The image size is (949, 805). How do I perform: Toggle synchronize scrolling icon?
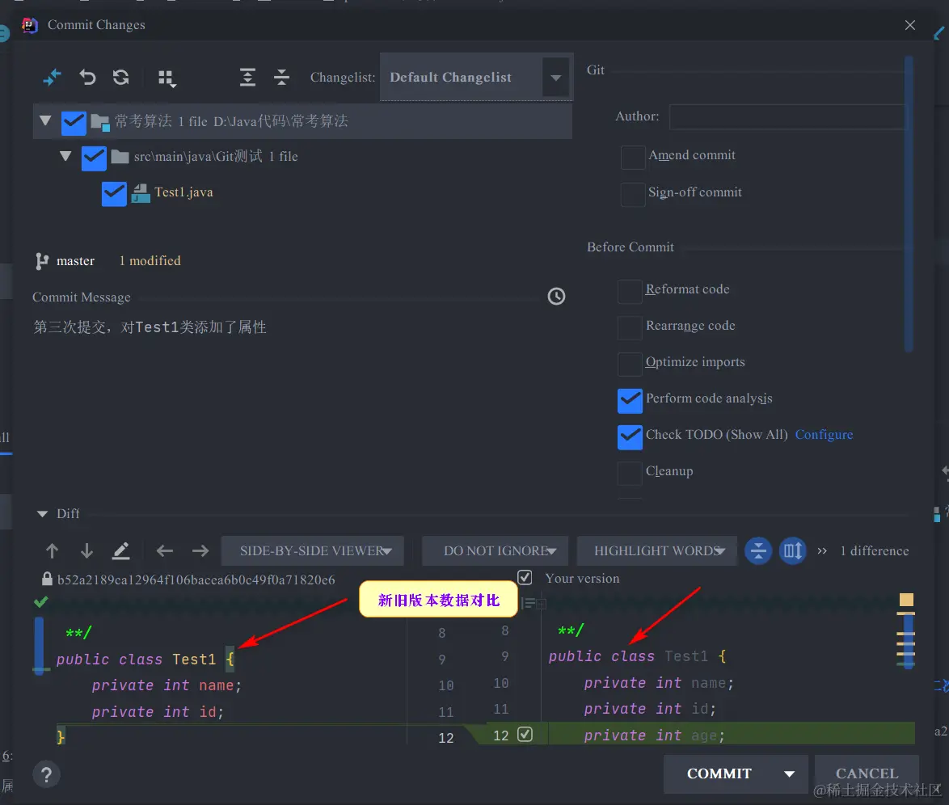pos(792,550)
